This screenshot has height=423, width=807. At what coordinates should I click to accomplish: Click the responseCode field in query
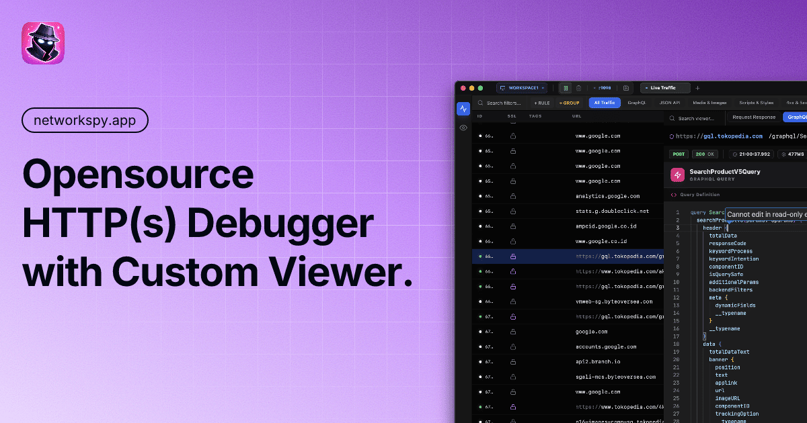728,243
